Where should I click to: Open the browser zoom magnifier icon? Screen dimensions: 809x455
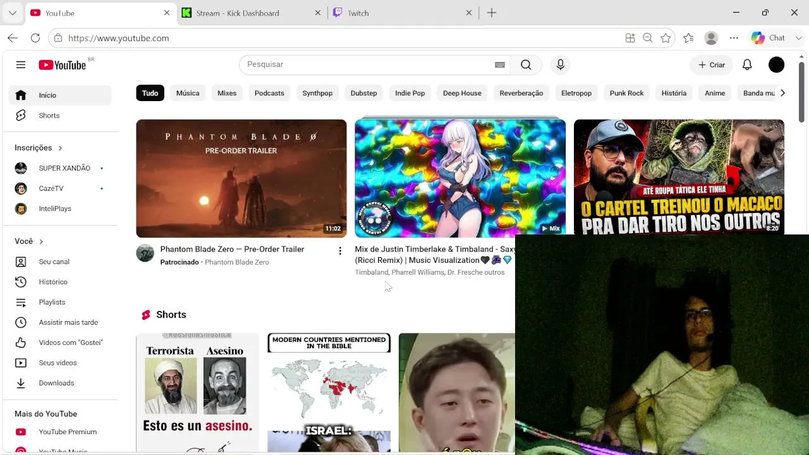coord(648,38)
